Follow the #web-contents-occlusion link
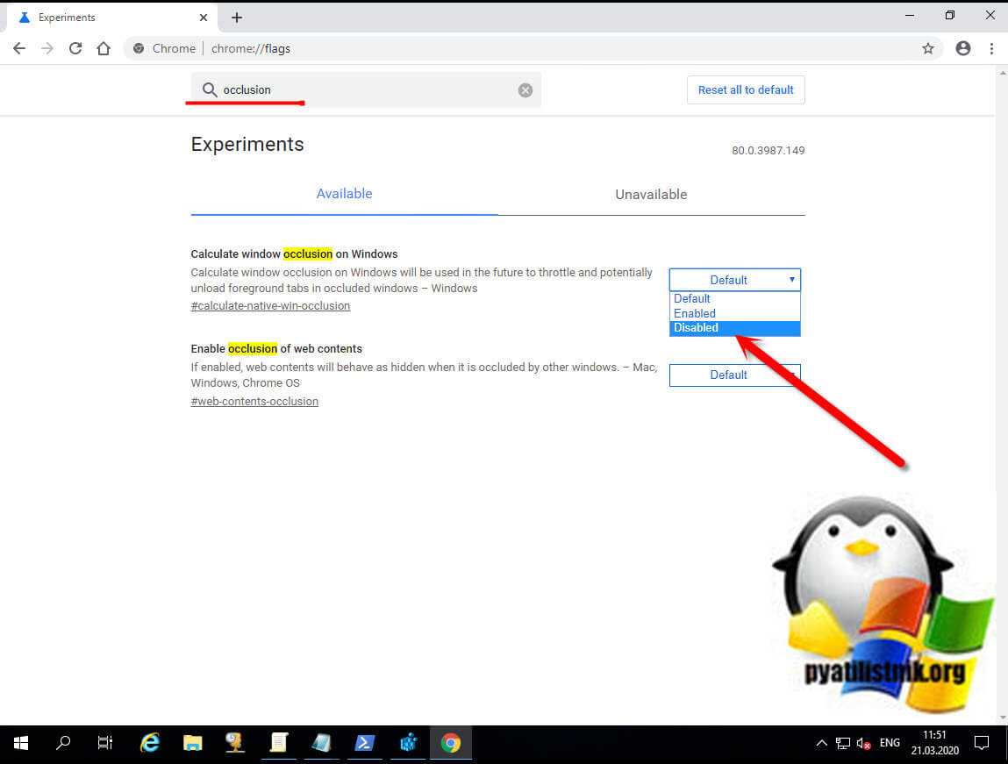This screenshot has height=764, width=1008. tap(254, 402)
